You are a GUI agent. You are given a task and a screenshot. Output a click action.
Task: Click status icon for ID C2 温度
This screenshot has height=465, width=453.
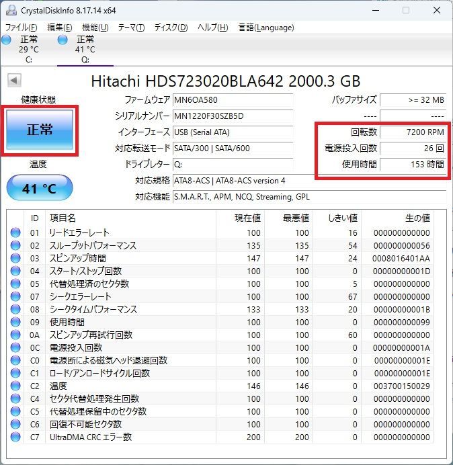point(15,386)
